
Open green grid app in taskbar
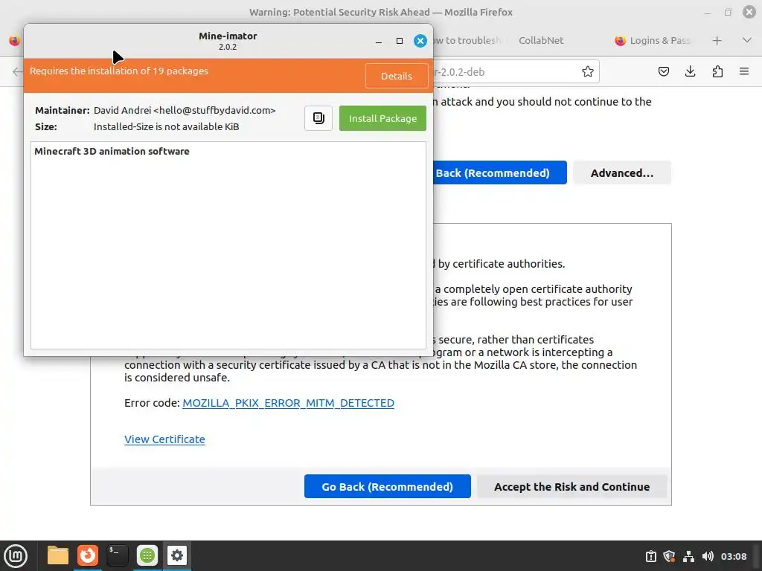pos(147,555)
